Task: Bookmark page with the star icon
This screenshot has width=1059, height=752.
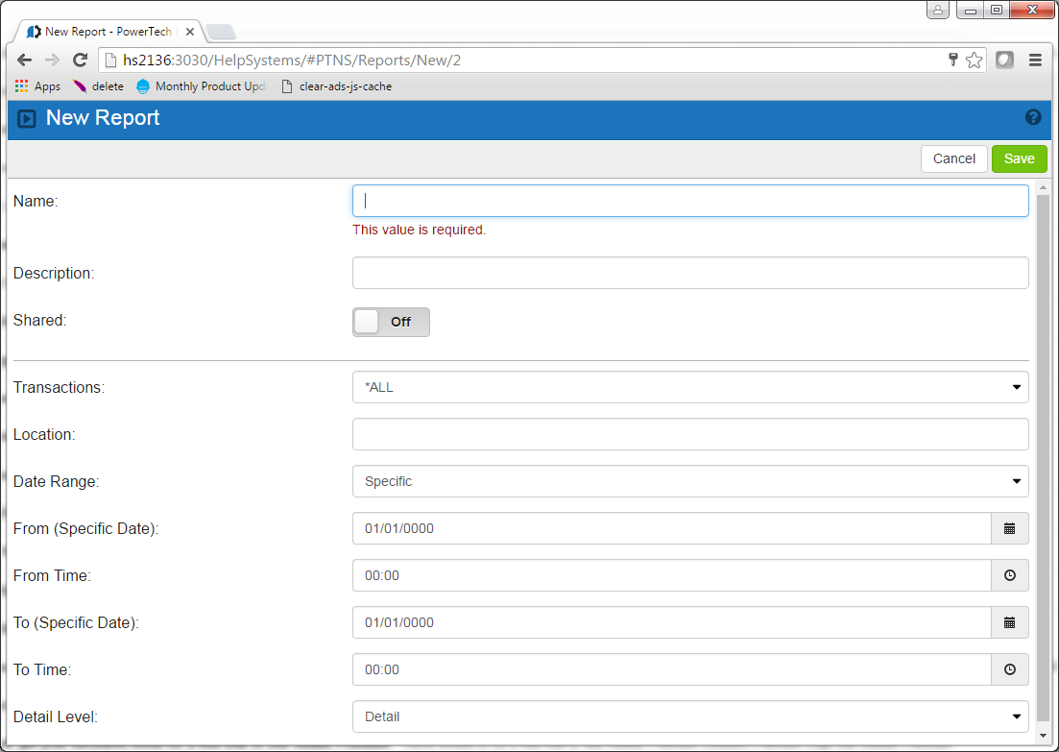Action: 974,61
